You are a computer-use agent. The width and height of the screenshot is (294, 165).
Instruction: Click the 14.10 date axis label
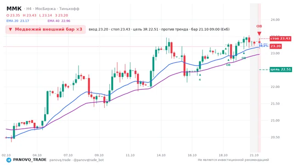161,155
